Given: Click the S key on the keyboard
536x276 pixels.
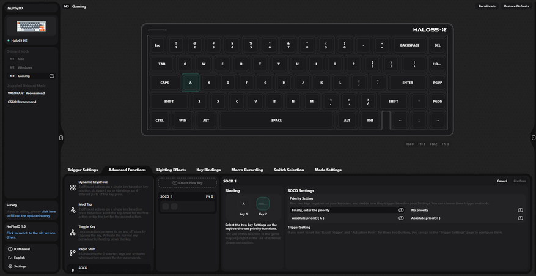Looking at the screenshot, I should point(209,83).
